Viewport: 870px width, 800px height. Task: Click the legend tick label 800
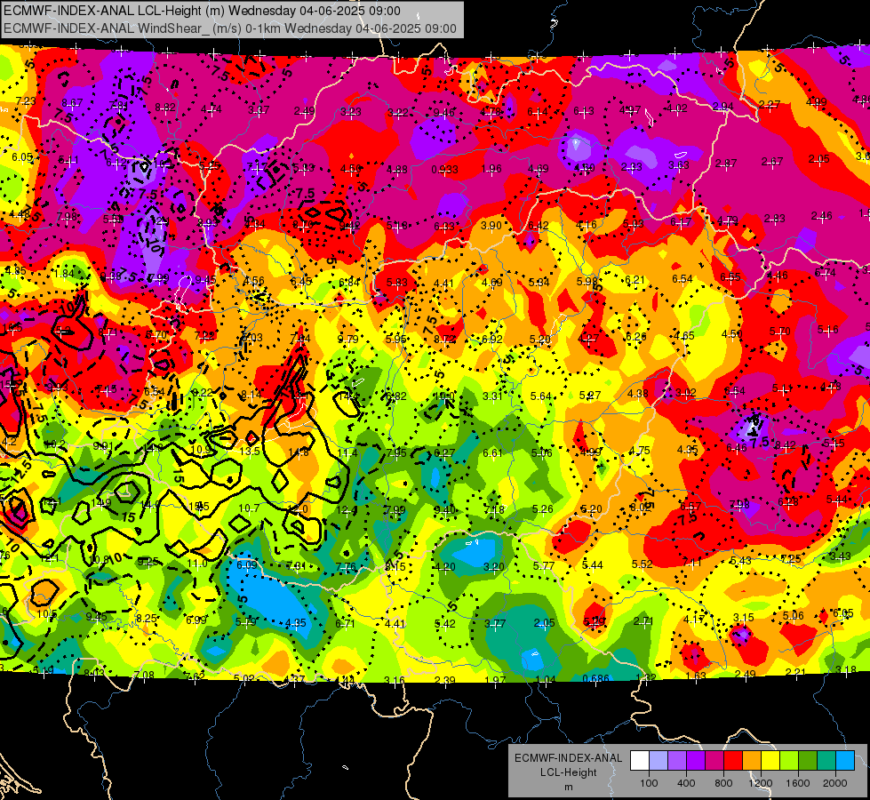[x=723, y=783]
